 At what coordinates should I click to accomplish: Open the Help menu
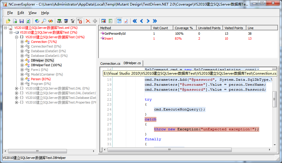tap(45, 13)
